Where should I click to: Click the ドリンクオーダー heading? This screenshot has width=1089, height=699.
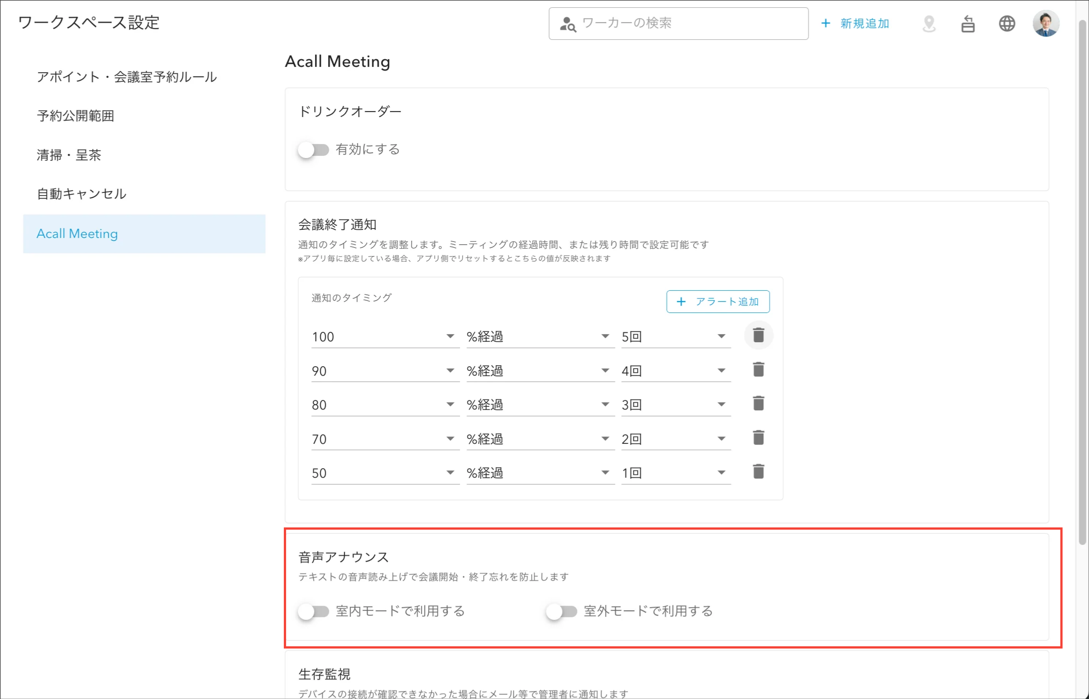[350, 111]
